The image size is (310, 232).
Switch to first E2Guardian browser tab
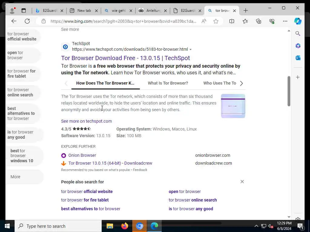pos(49,11)
